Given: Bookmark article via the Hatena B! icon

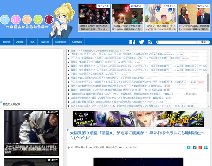Looking at the screenshot, I should point(206,148).
